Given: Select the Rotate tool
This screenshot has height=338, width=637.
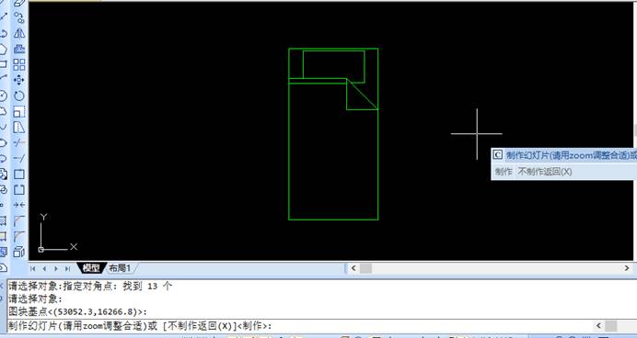Looking at the screenshot, I should [19, 96].
